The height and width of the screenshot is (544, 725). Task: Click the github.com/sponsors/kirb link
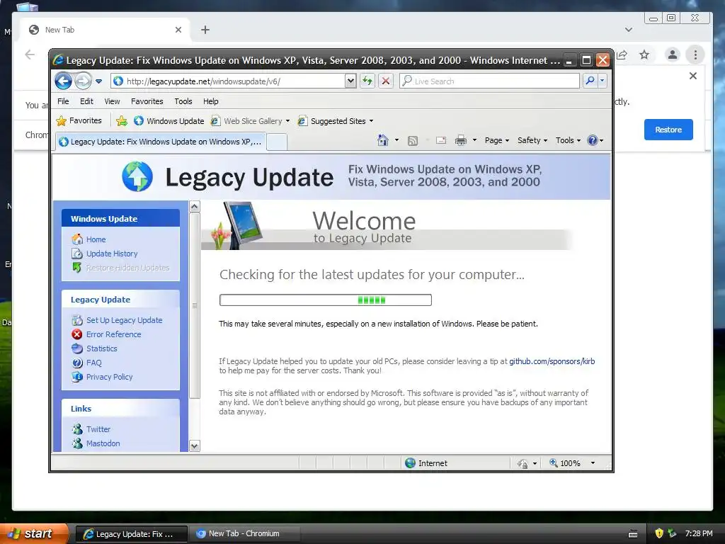552,361
